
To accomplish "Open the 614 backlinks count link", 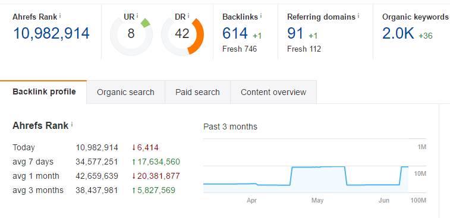I will click(x=235, y=33).
